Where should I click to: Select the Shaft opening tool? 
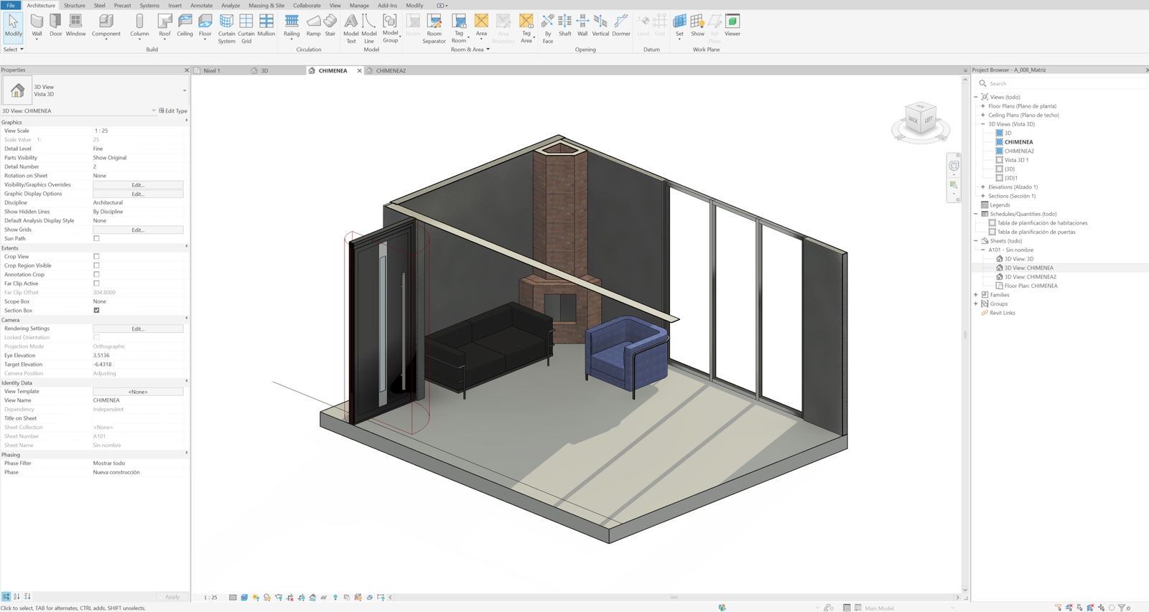[565, 25]
